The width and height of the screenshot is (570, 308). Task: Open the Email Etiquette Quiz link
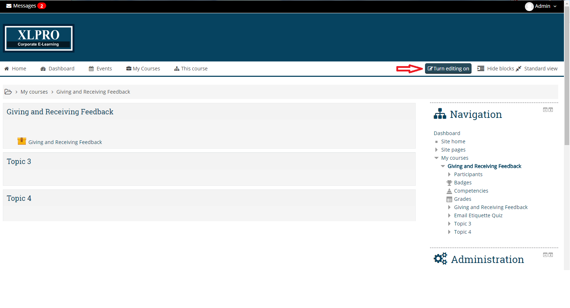(x=478, y=215)
